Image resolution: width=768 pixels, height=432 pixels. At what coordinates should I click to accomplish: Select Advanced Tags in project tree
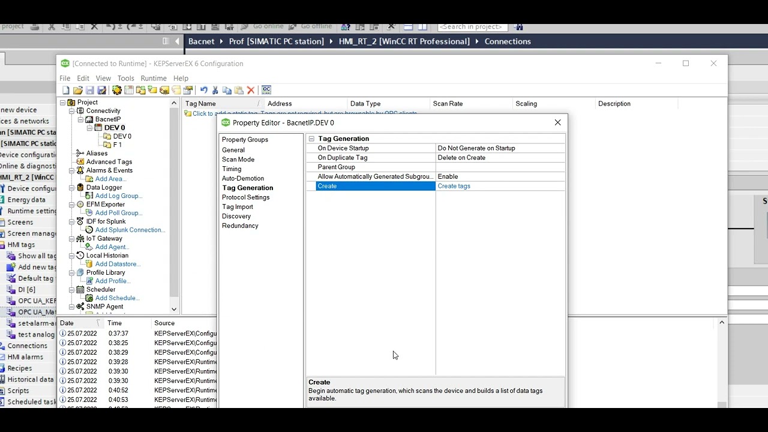(x=109, y=162)
